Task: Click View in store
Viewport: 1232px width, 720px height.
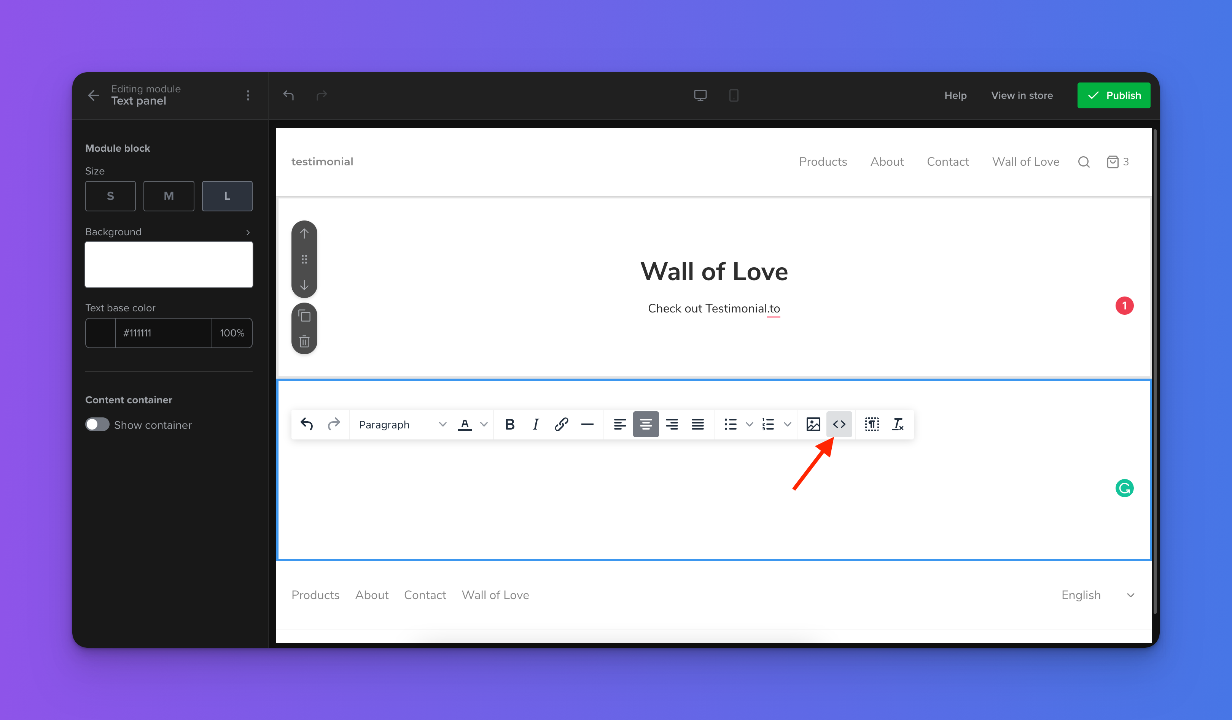Action: pyautogui.click(x=1022, y=95)
